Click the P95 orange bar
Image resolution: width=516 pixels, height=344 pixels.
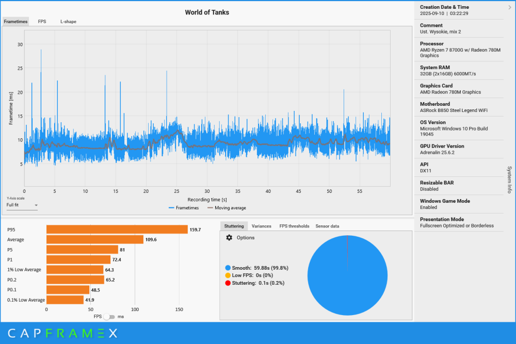coord(117,230)
